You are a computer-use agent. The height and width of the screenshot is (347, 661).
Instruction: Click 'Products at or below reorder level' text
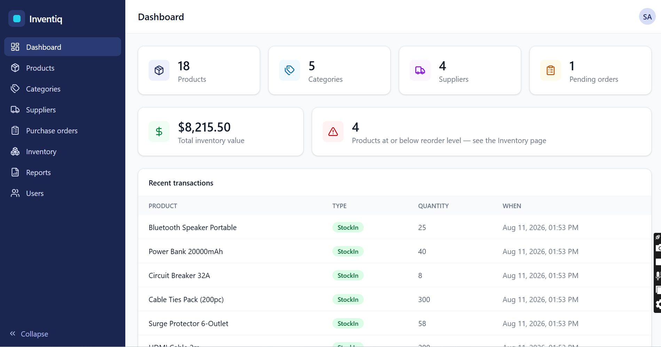(407, 141)
